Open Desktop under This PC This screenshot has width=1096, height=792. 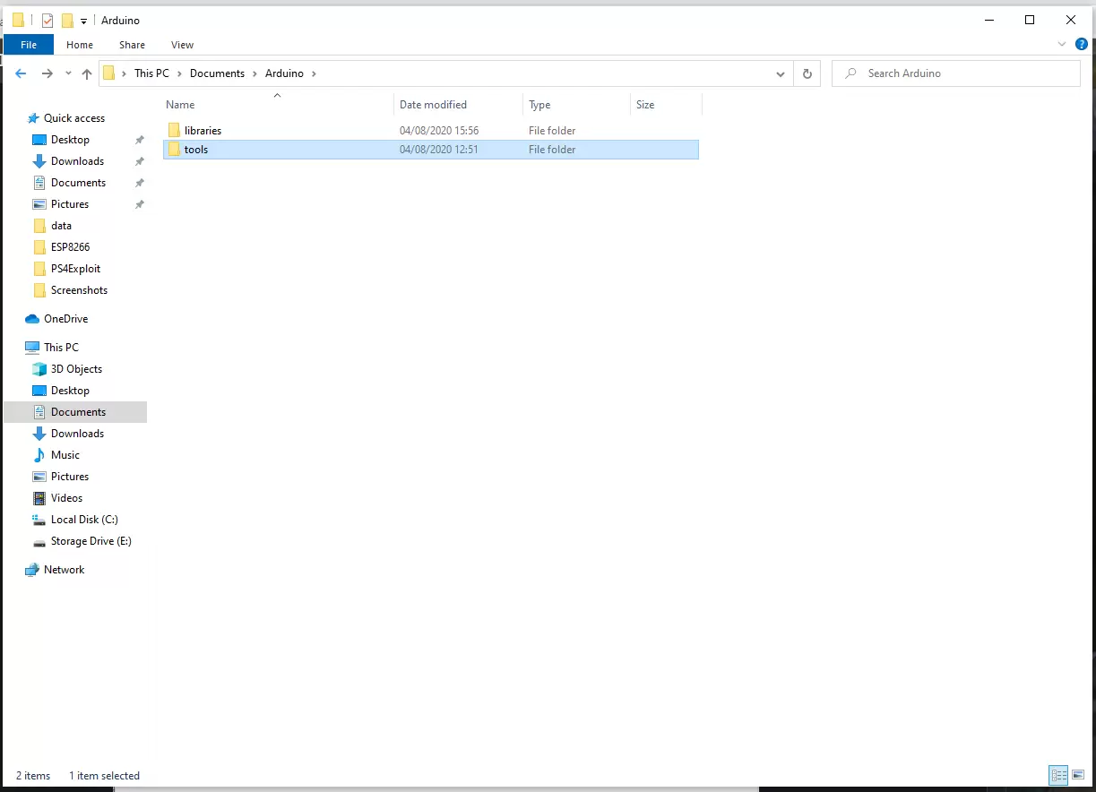(x=70, y=391)
